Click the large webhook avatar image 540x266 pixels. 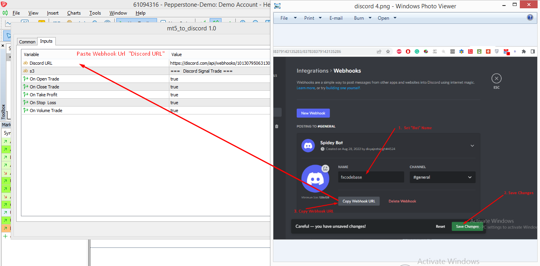(315, 179)
